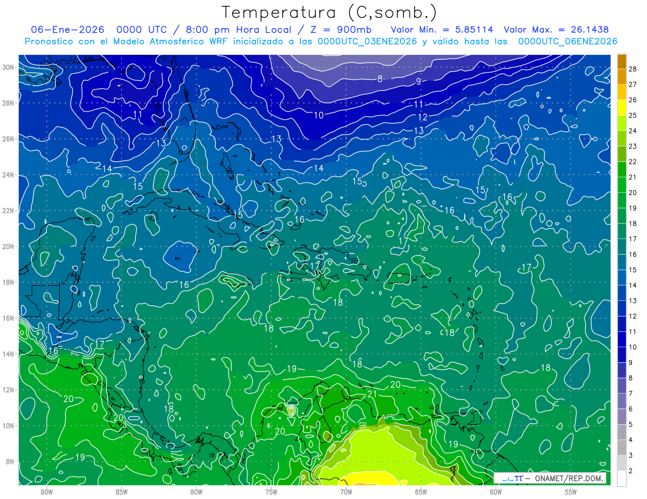Click the legend value '14'
The width and height of the screenshot is (647, 499).
pyautogui.click(x=633, y=285)
